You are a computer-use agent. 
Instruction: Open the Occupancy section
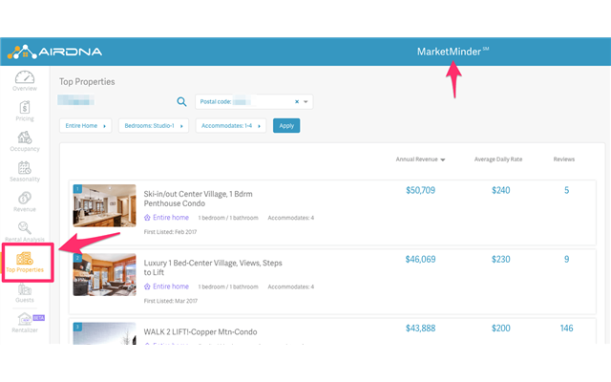pos(25,139)
